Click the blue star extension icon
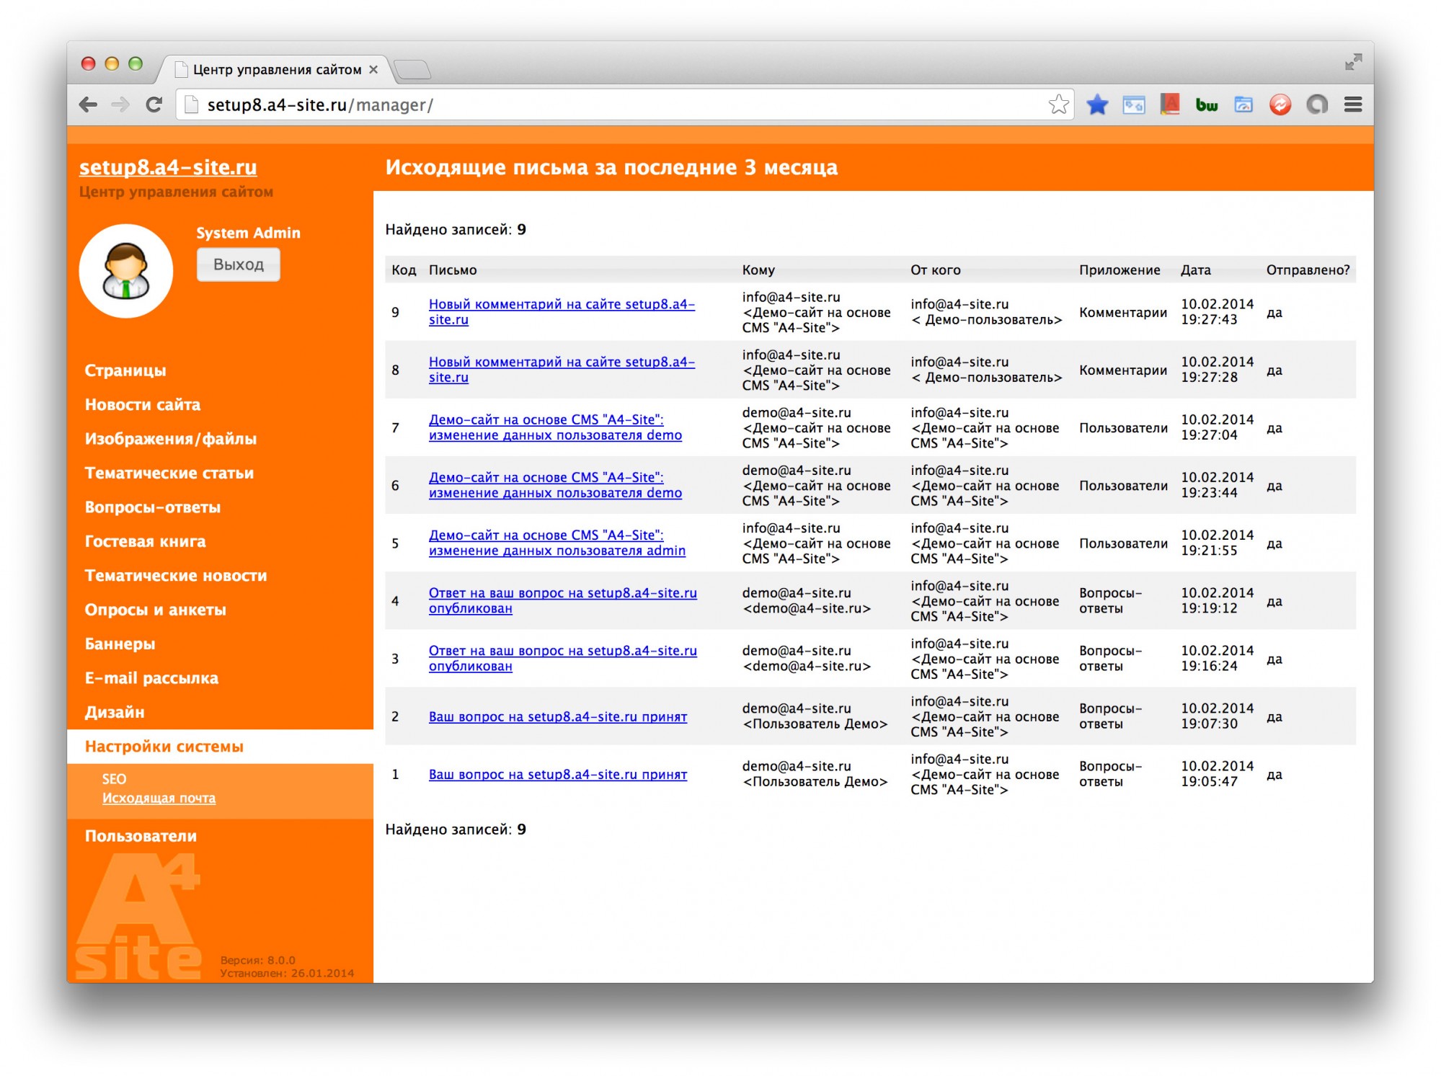This screenshot has height=1076, width=1441. coord(1096,105)
